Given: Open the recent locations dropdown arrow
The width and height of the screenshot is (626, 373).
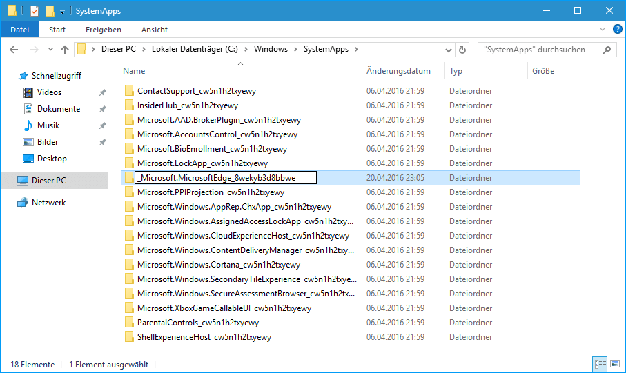Looking at the screenshot, I should [x=50, y=50].
